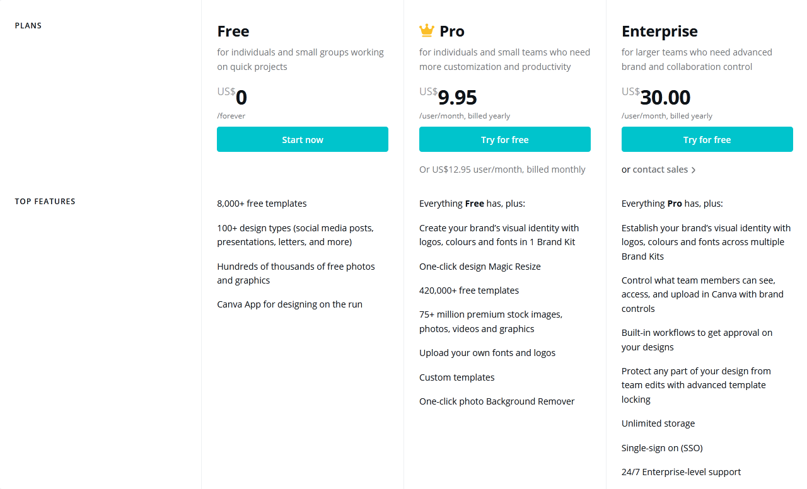Select the Pro plan title
Viewport: 807px width, 489px height.
452,31
